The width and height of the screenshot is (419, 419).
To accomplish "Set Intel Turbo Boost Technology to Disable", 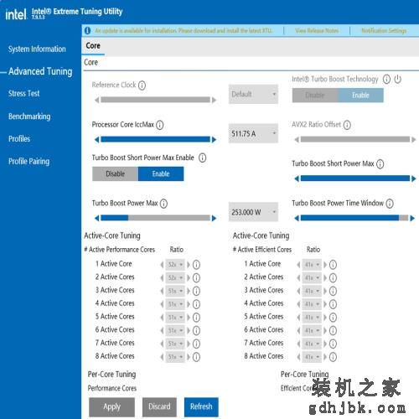I will point(315,96).
